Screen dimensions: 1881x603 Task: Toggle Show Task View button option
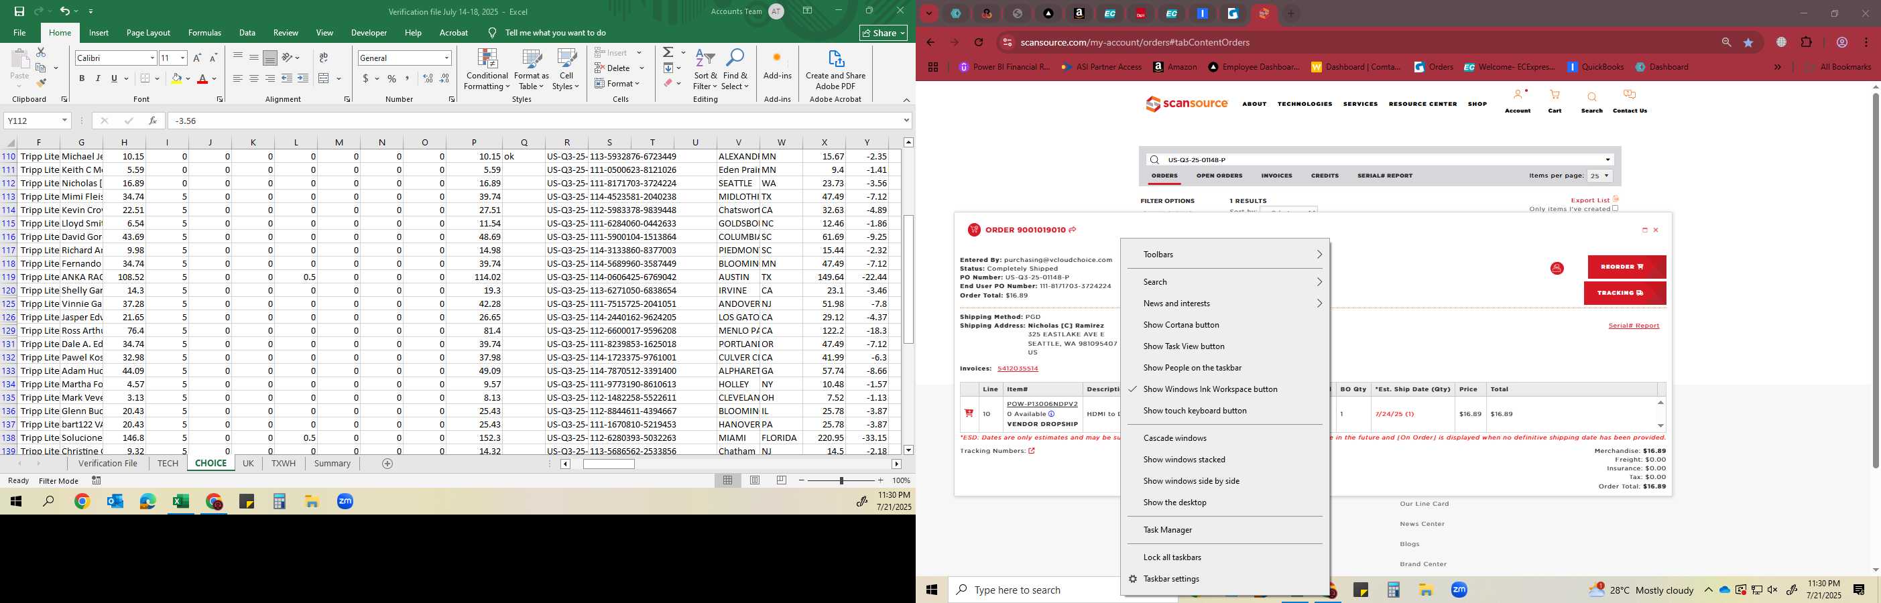1225,346
